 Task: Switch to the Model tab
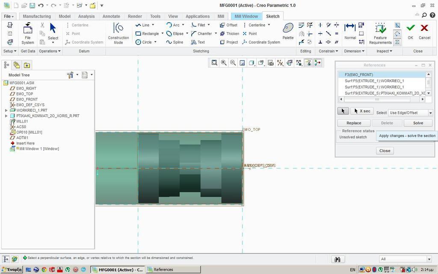point(65,16)
